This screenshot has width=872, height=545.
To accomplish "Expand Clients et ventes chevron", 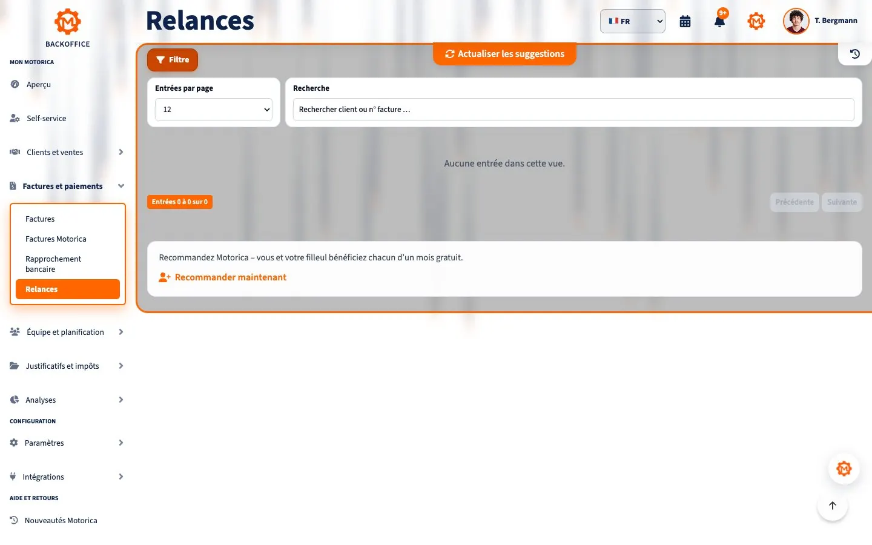I will pyautogui.click(x=121, y=152).
